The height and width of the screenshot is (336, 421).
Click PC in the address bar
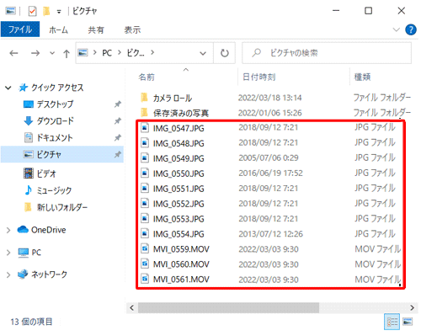pos(107,53)
